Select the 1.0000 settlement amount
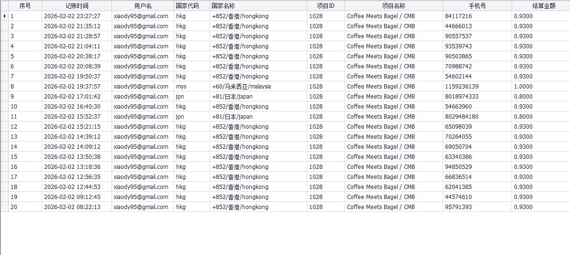Image resolution: width=570 pixels, height=255 pixels. point(523,87)
